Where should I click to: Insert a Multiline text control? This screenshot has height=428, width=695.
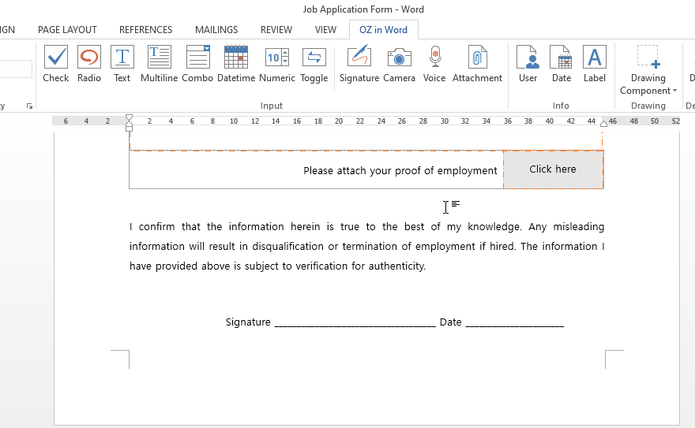coord(159,64)
